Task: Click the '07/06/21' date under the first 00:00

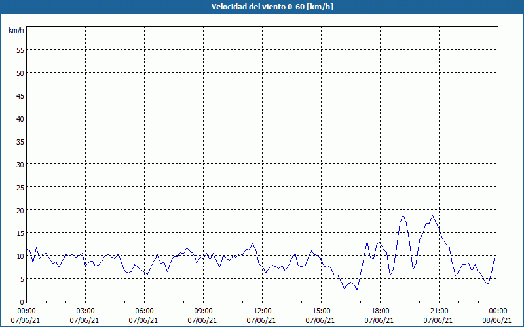Action: coord(26,320)
